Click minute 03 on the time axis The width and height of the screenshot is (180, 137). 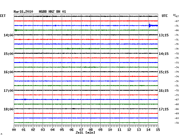tap(43, 130)
